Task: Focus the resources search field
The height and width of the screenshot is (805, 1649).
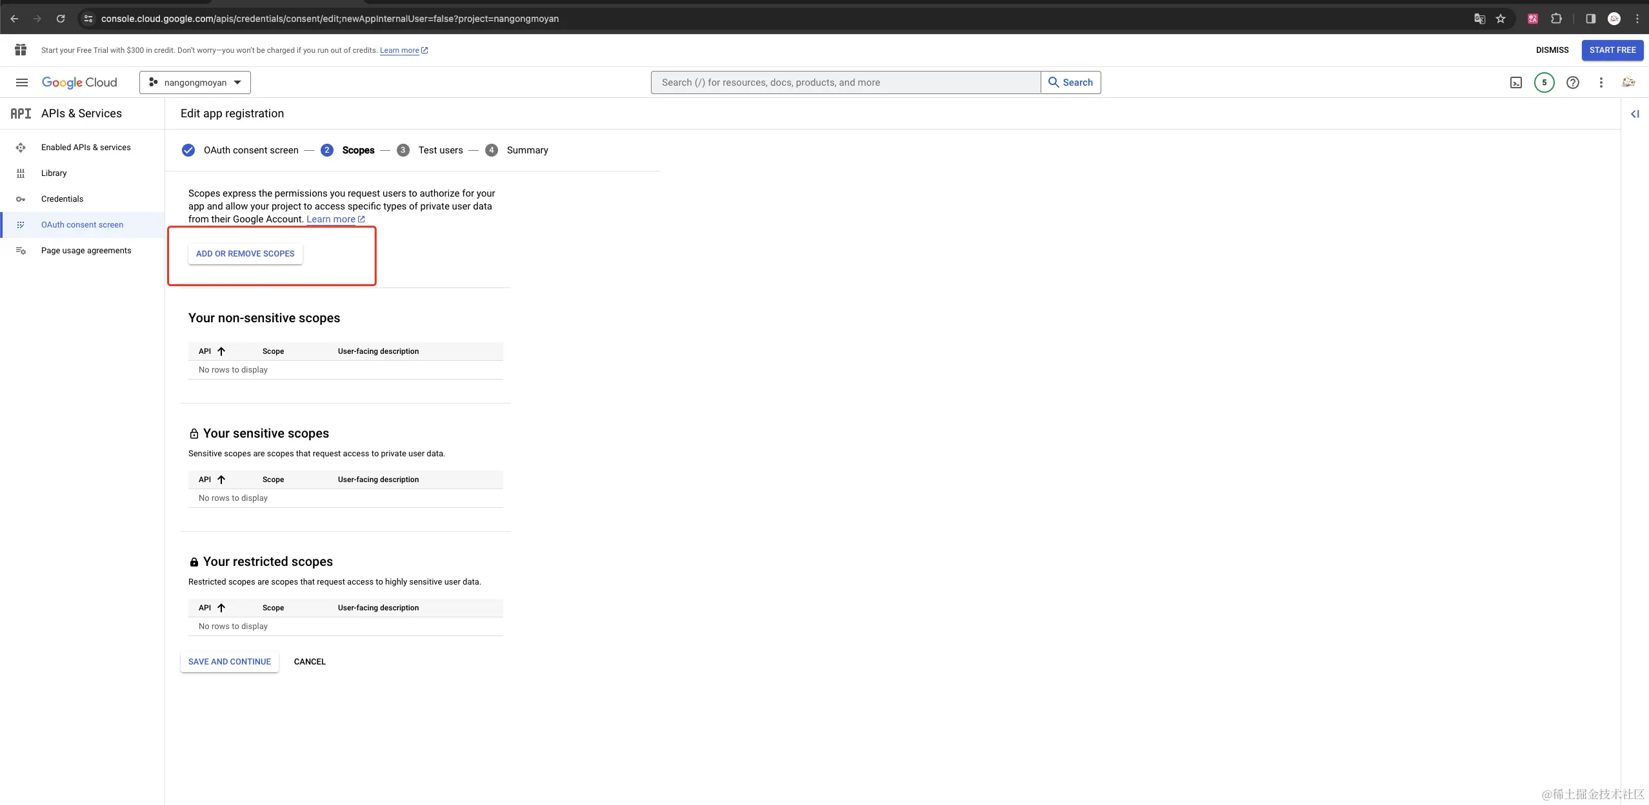Action: point(845,82)
